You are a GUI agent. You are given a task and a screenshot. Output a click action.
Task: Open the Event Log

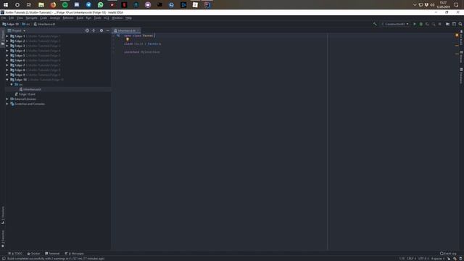point(448,253)
